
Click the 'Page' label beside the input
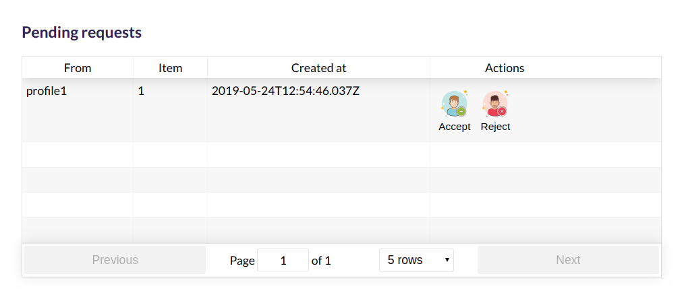(242, 261)
